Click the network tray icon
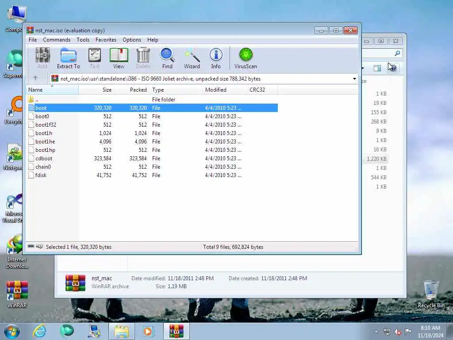 point(387,332)
